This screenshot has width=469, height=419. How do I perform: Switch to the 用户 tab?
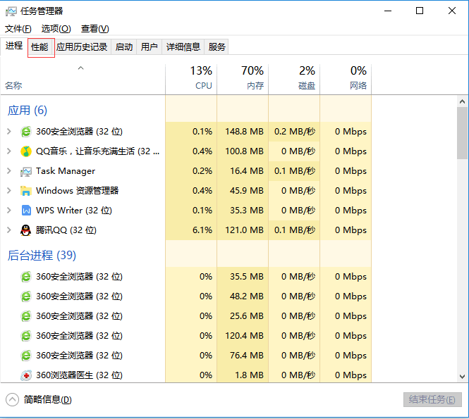coord(149,47)
